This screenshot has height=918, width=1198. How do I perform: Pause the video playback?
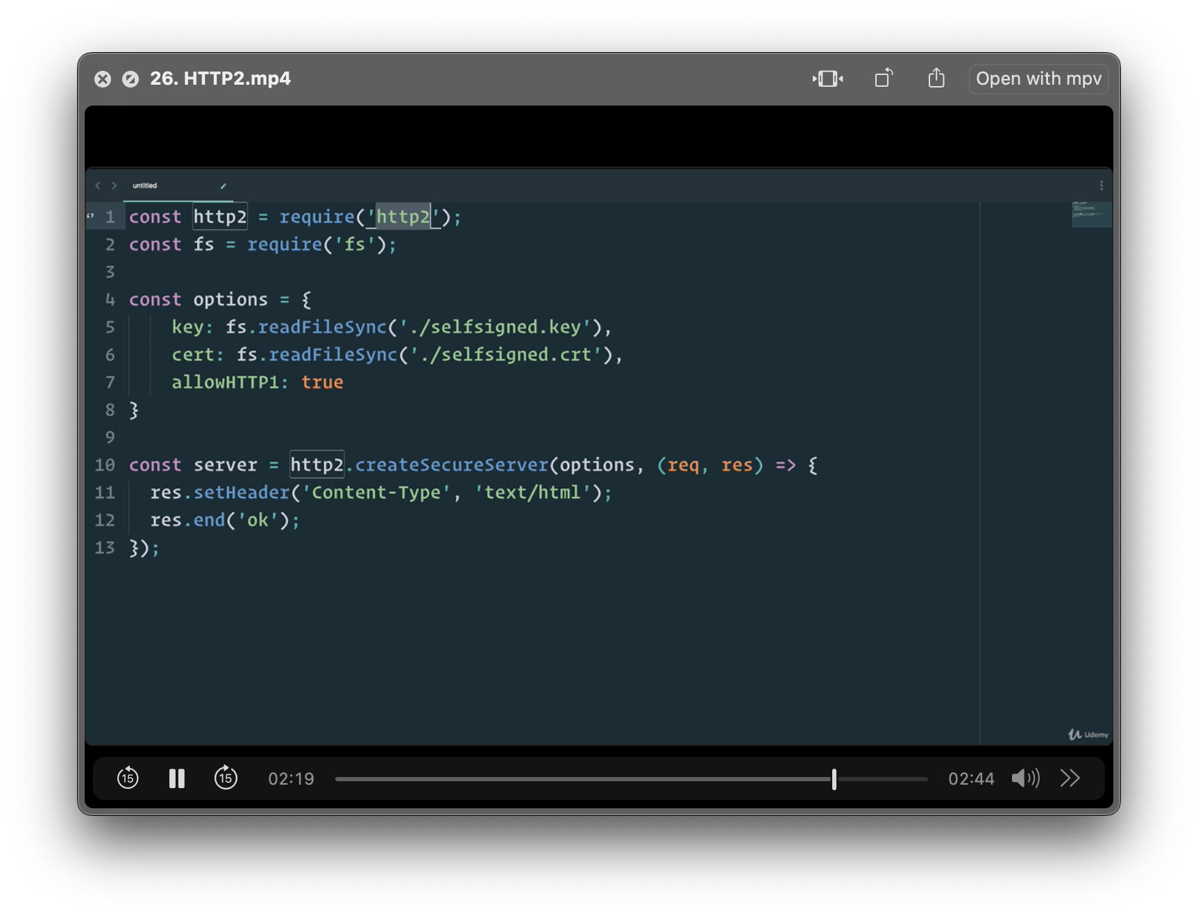pyautogui.click(x=177, y=778)
